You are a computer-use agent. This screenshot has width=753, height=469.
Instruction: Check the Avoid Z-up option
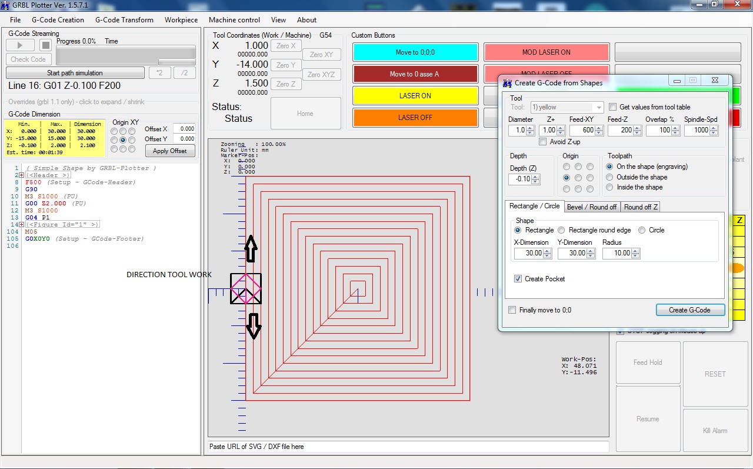pos(543,142)
